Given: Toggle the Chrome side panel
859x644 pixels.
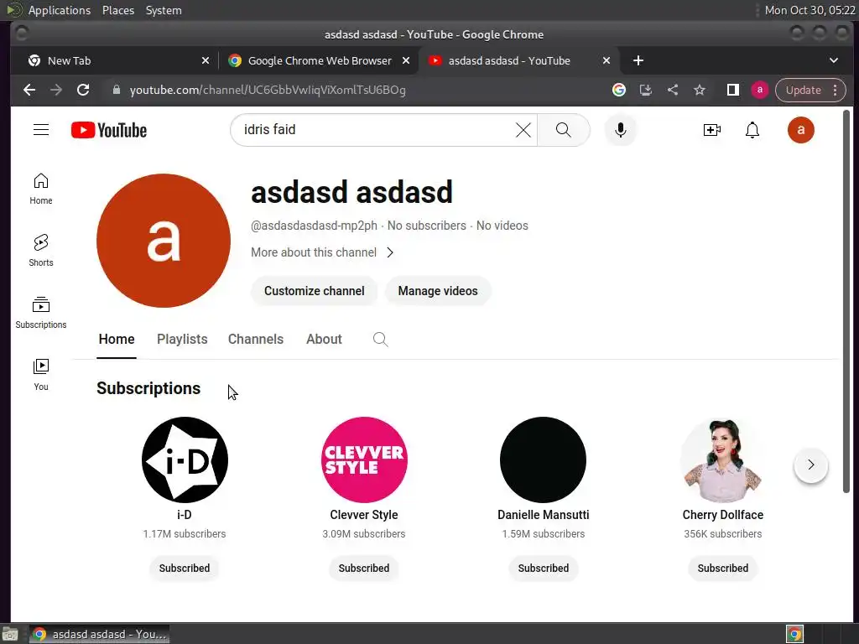Looking at the screenshot, I should pyautogui.click(x=733, y=90).
